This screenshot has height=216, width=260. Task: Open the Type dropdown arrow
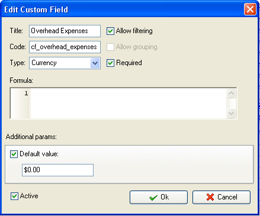(95, 63)
